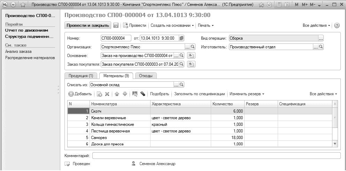Click fill-from-base button next to Основание
The image size is (346, 171).
click(191, 56)
